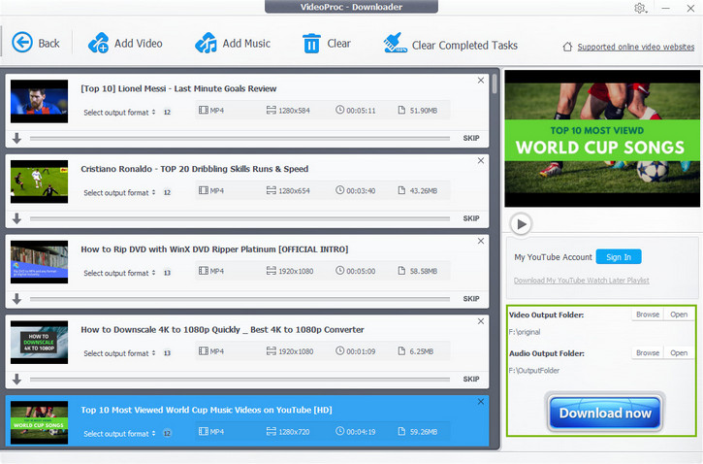703x464 pixels.
Task: Click the 00:01:09 duration clock icon
Action: [339, 351]
